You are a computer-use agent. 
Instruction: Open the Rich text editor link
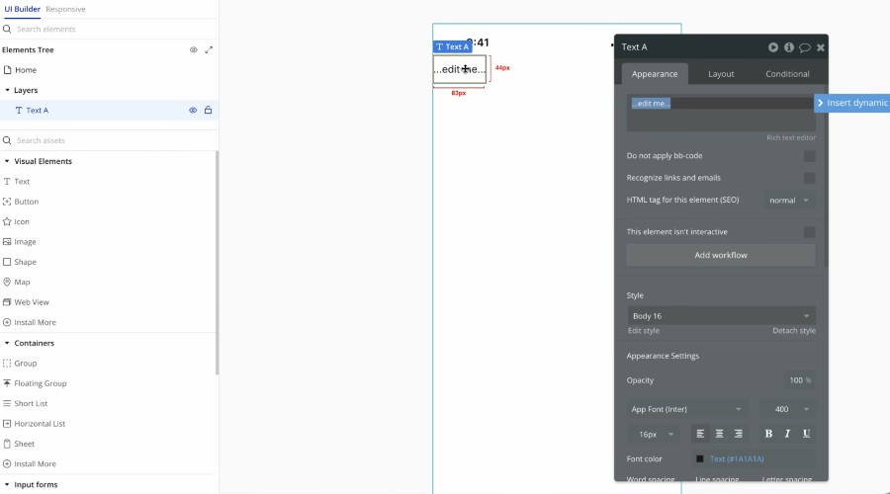click(791, 137)
